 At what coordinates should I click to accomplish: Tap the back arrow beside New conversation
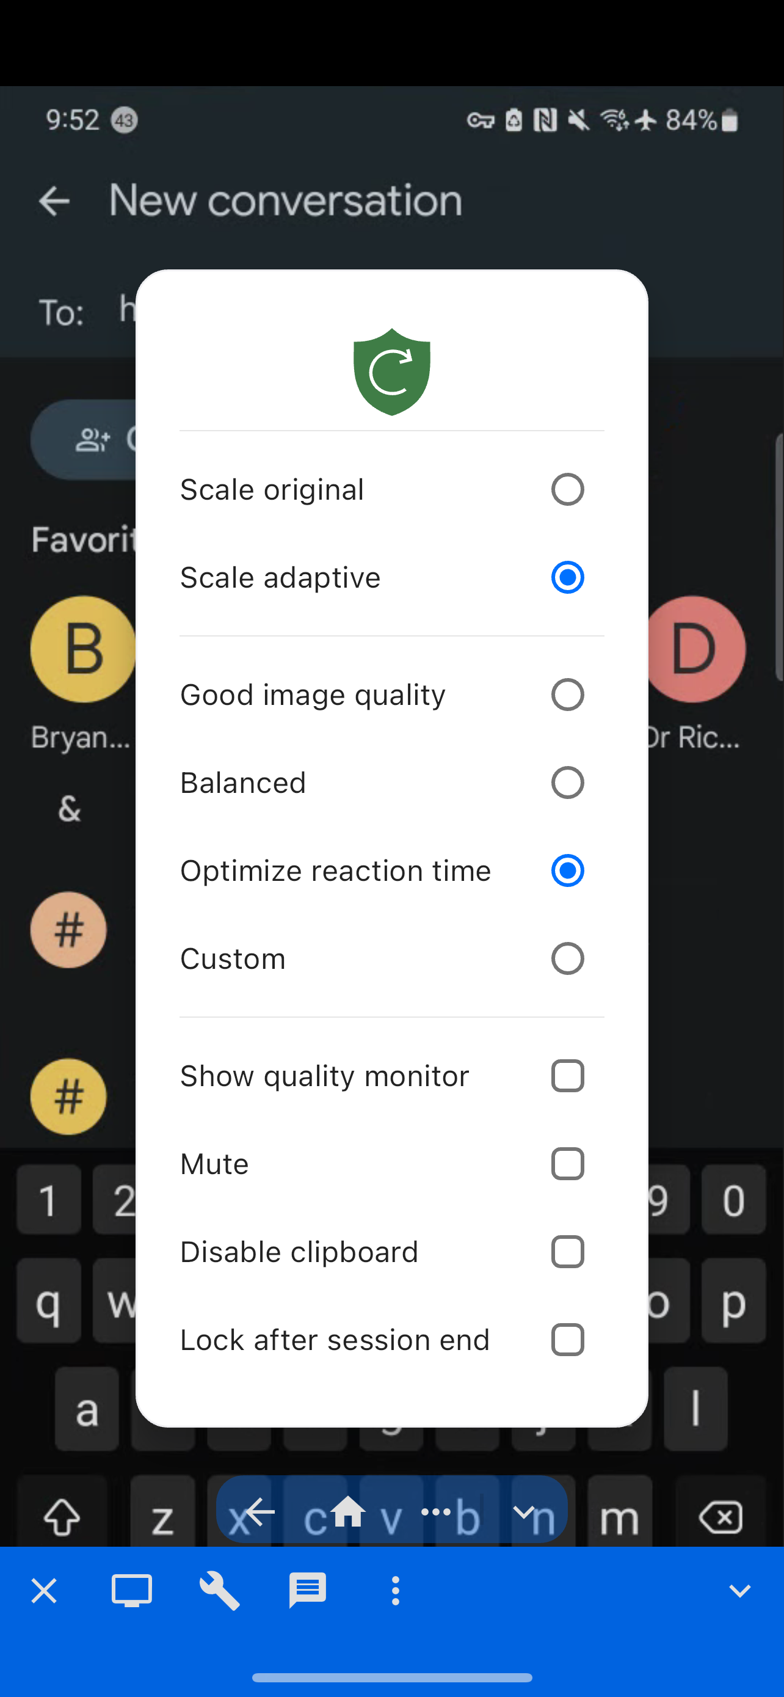tap(56, 200)
